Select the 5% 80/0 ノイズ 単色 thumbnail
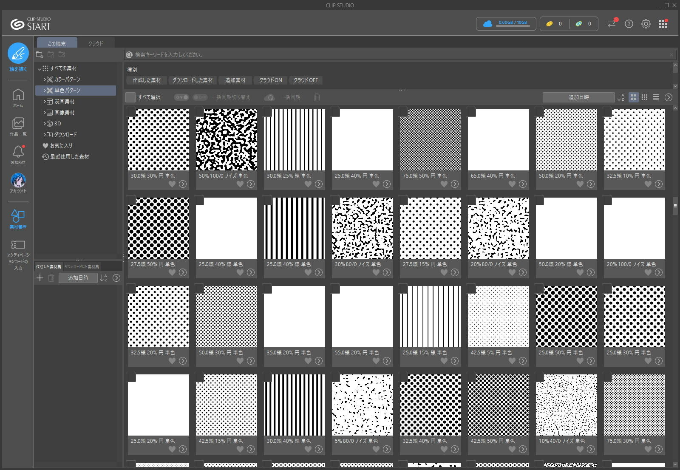 pos(363,405)
